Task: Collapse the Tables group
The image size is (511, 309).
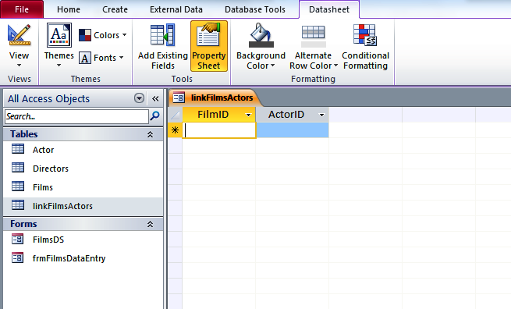Action: [x=150, y=134]
